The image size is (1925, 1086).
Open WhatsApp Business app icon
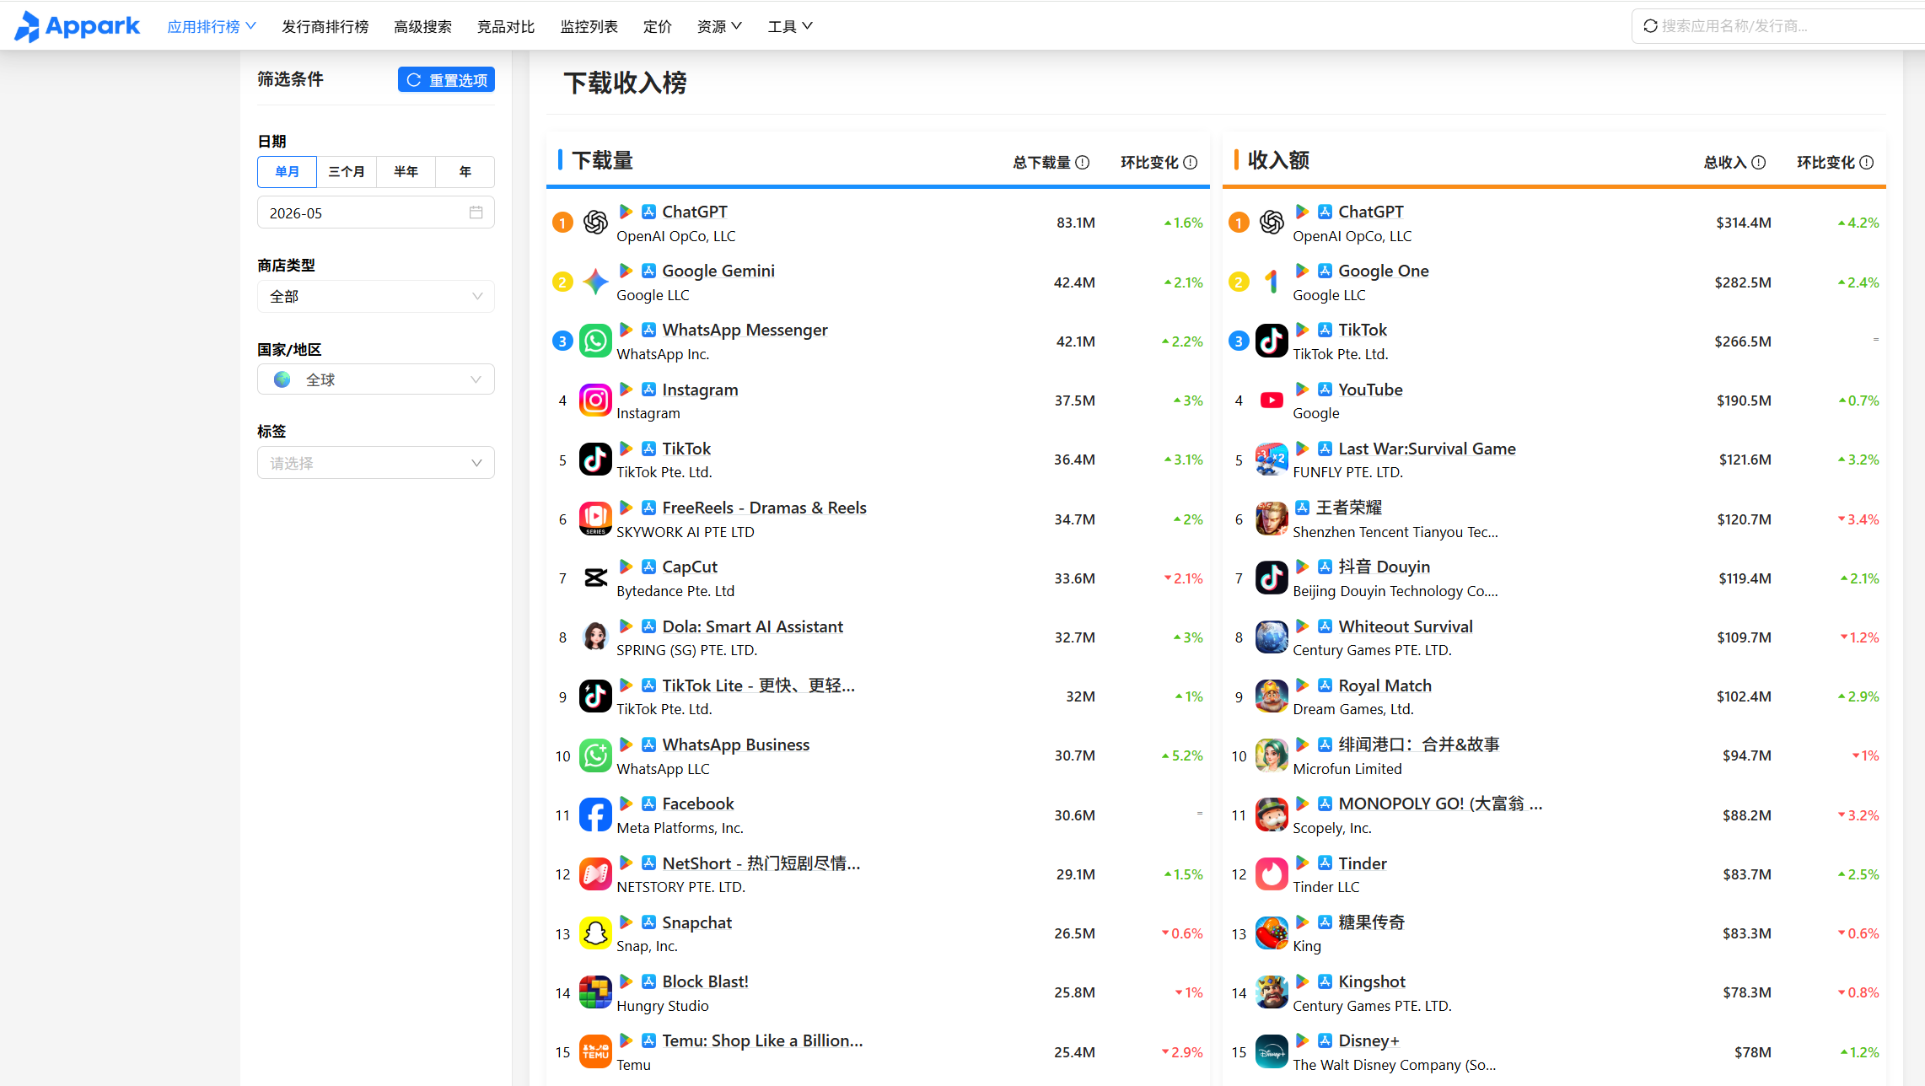595,756
